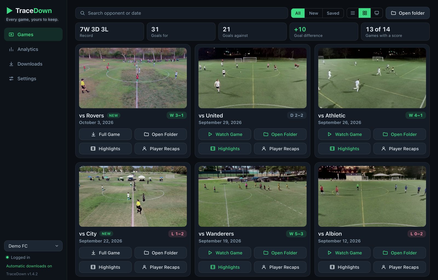The height and width of the screenshot is (280, 438).
Task: Open Analytics from the sidebar
Action: [33, 49]
